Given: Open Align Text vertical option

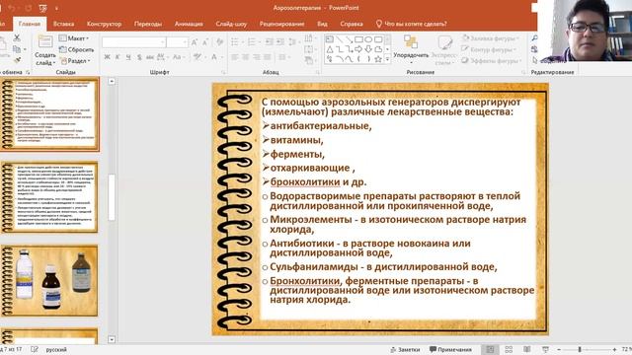Looking at the screenshot, I should point(309,49).
